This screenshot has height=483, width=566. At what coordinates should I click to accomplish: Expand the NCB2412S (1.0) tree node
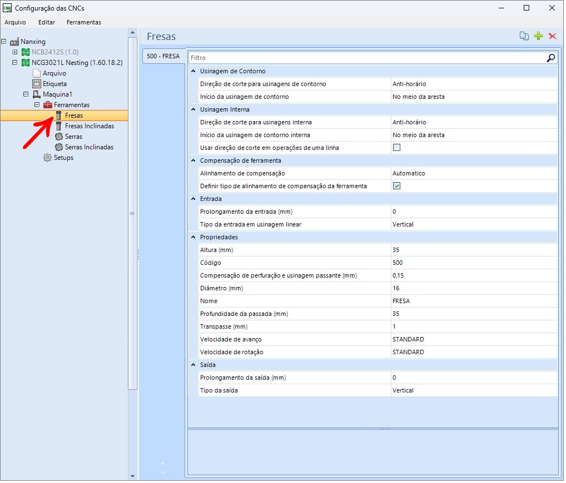(x=15, y=52)
